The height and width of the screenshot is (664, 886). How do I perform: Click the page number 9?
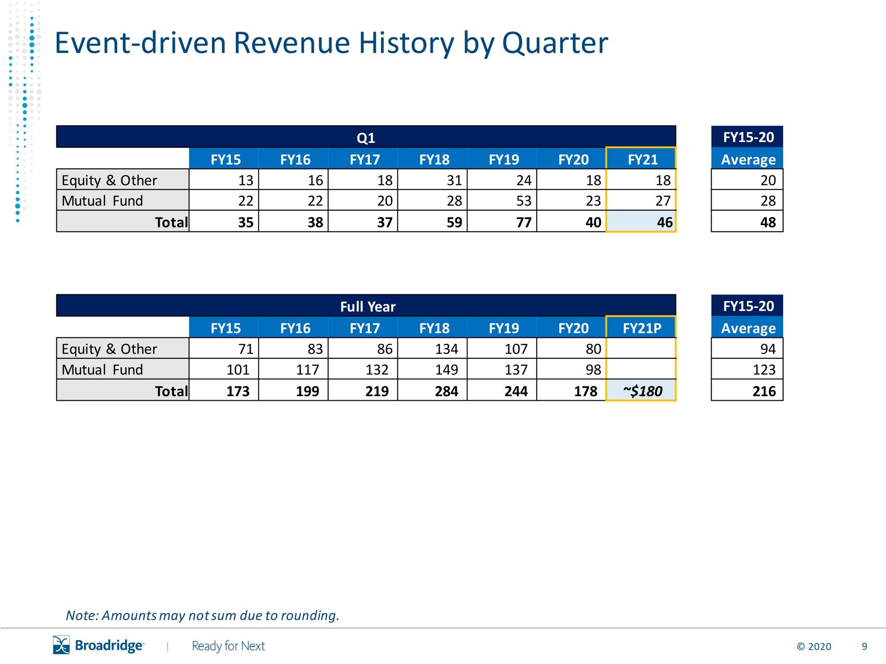(x=864, y=646)
